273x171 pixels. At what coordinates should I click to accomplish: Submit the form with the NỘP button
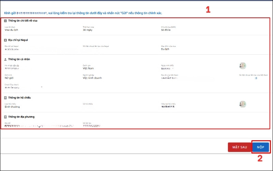(260, 147)
